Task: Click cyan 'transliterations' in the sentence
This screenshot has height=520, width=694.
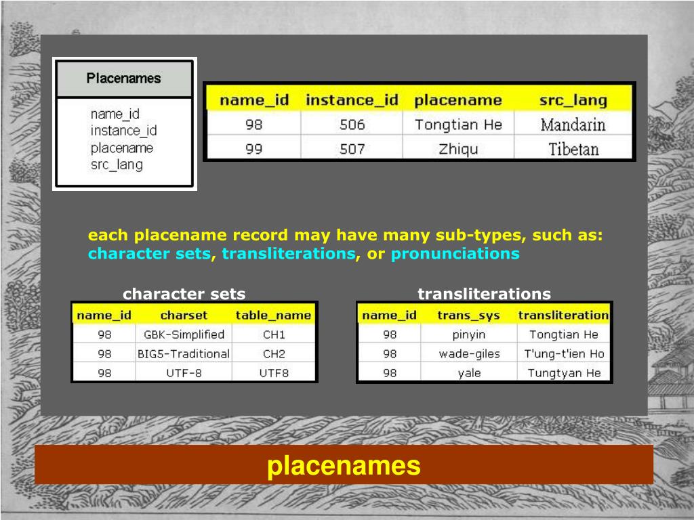Action: (289, 253)
